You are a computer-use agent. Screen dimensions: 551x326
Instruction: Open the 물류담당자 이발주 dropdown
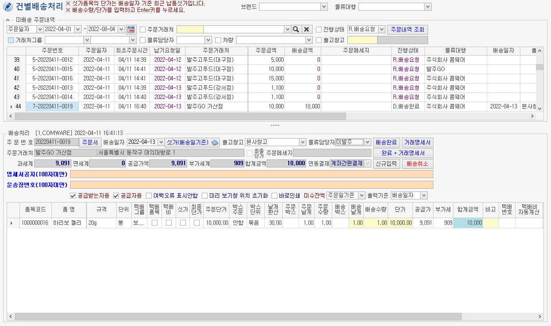tap(367, 142)
